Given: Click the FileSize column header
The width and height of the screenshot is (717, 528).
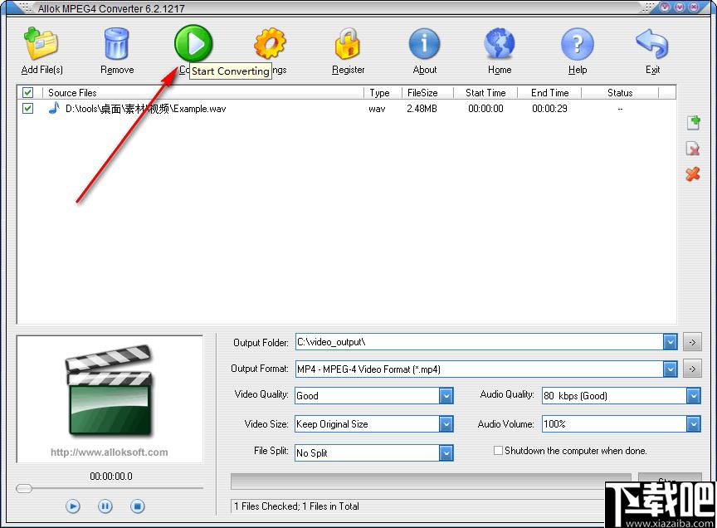Looking at the screenshot, I should pyautogui.click(x=427, y=92).
